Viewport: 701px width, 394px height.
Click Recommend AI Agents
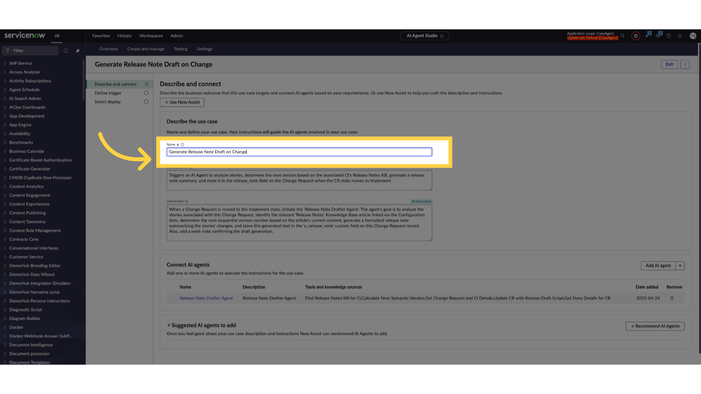tap(655, 326)
